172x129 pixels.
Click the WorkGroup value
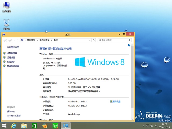tap(74, 114)
